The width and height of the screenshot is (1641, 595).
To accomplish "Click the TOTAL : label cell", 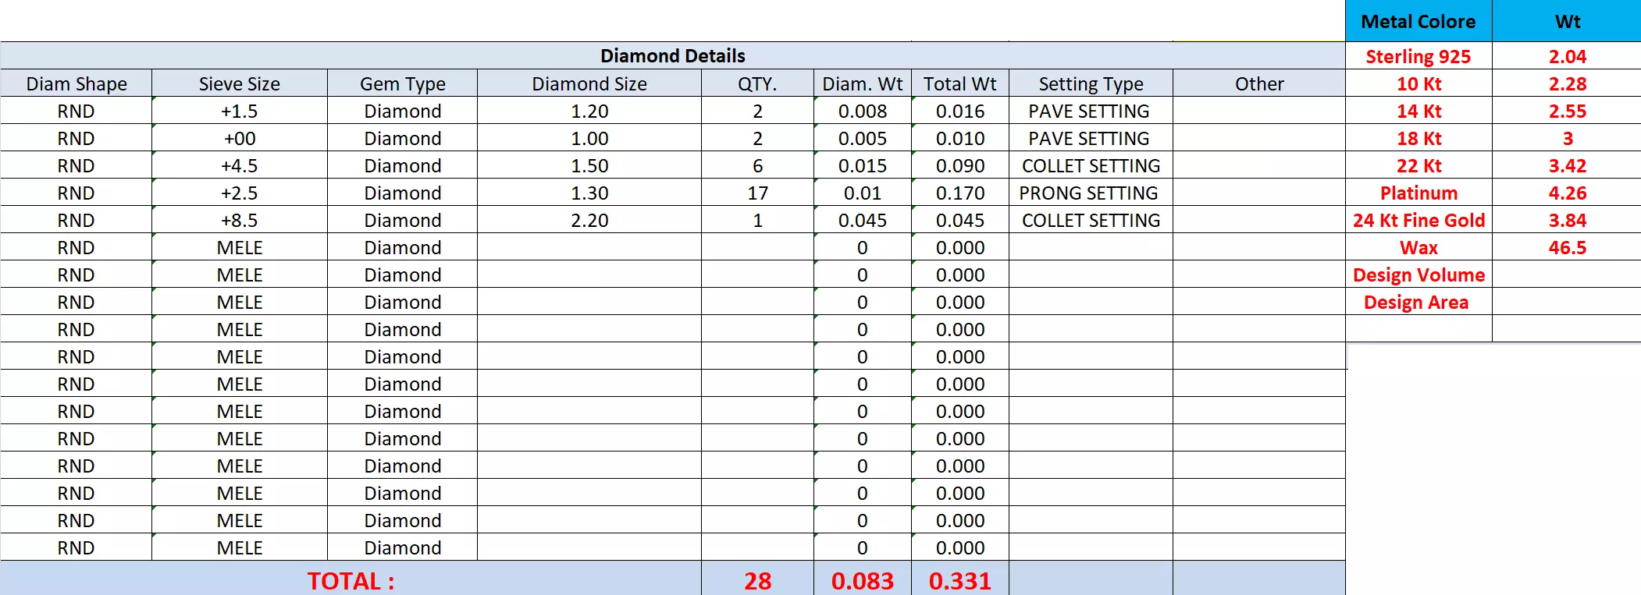I will click(351, 581).
